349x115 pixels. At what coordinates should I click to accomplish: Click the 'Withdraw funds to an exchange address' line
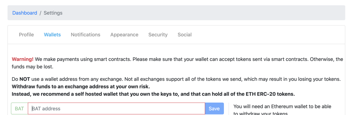[81, 86]
